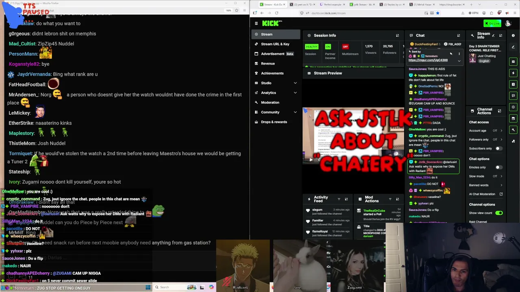Viewport: 520px width, 292px height.
Task: Click the wrench icon in the right rail
Action: pos(513,130)
